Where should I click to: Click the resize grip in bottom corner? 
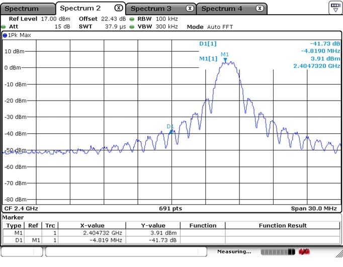[339, 254]
